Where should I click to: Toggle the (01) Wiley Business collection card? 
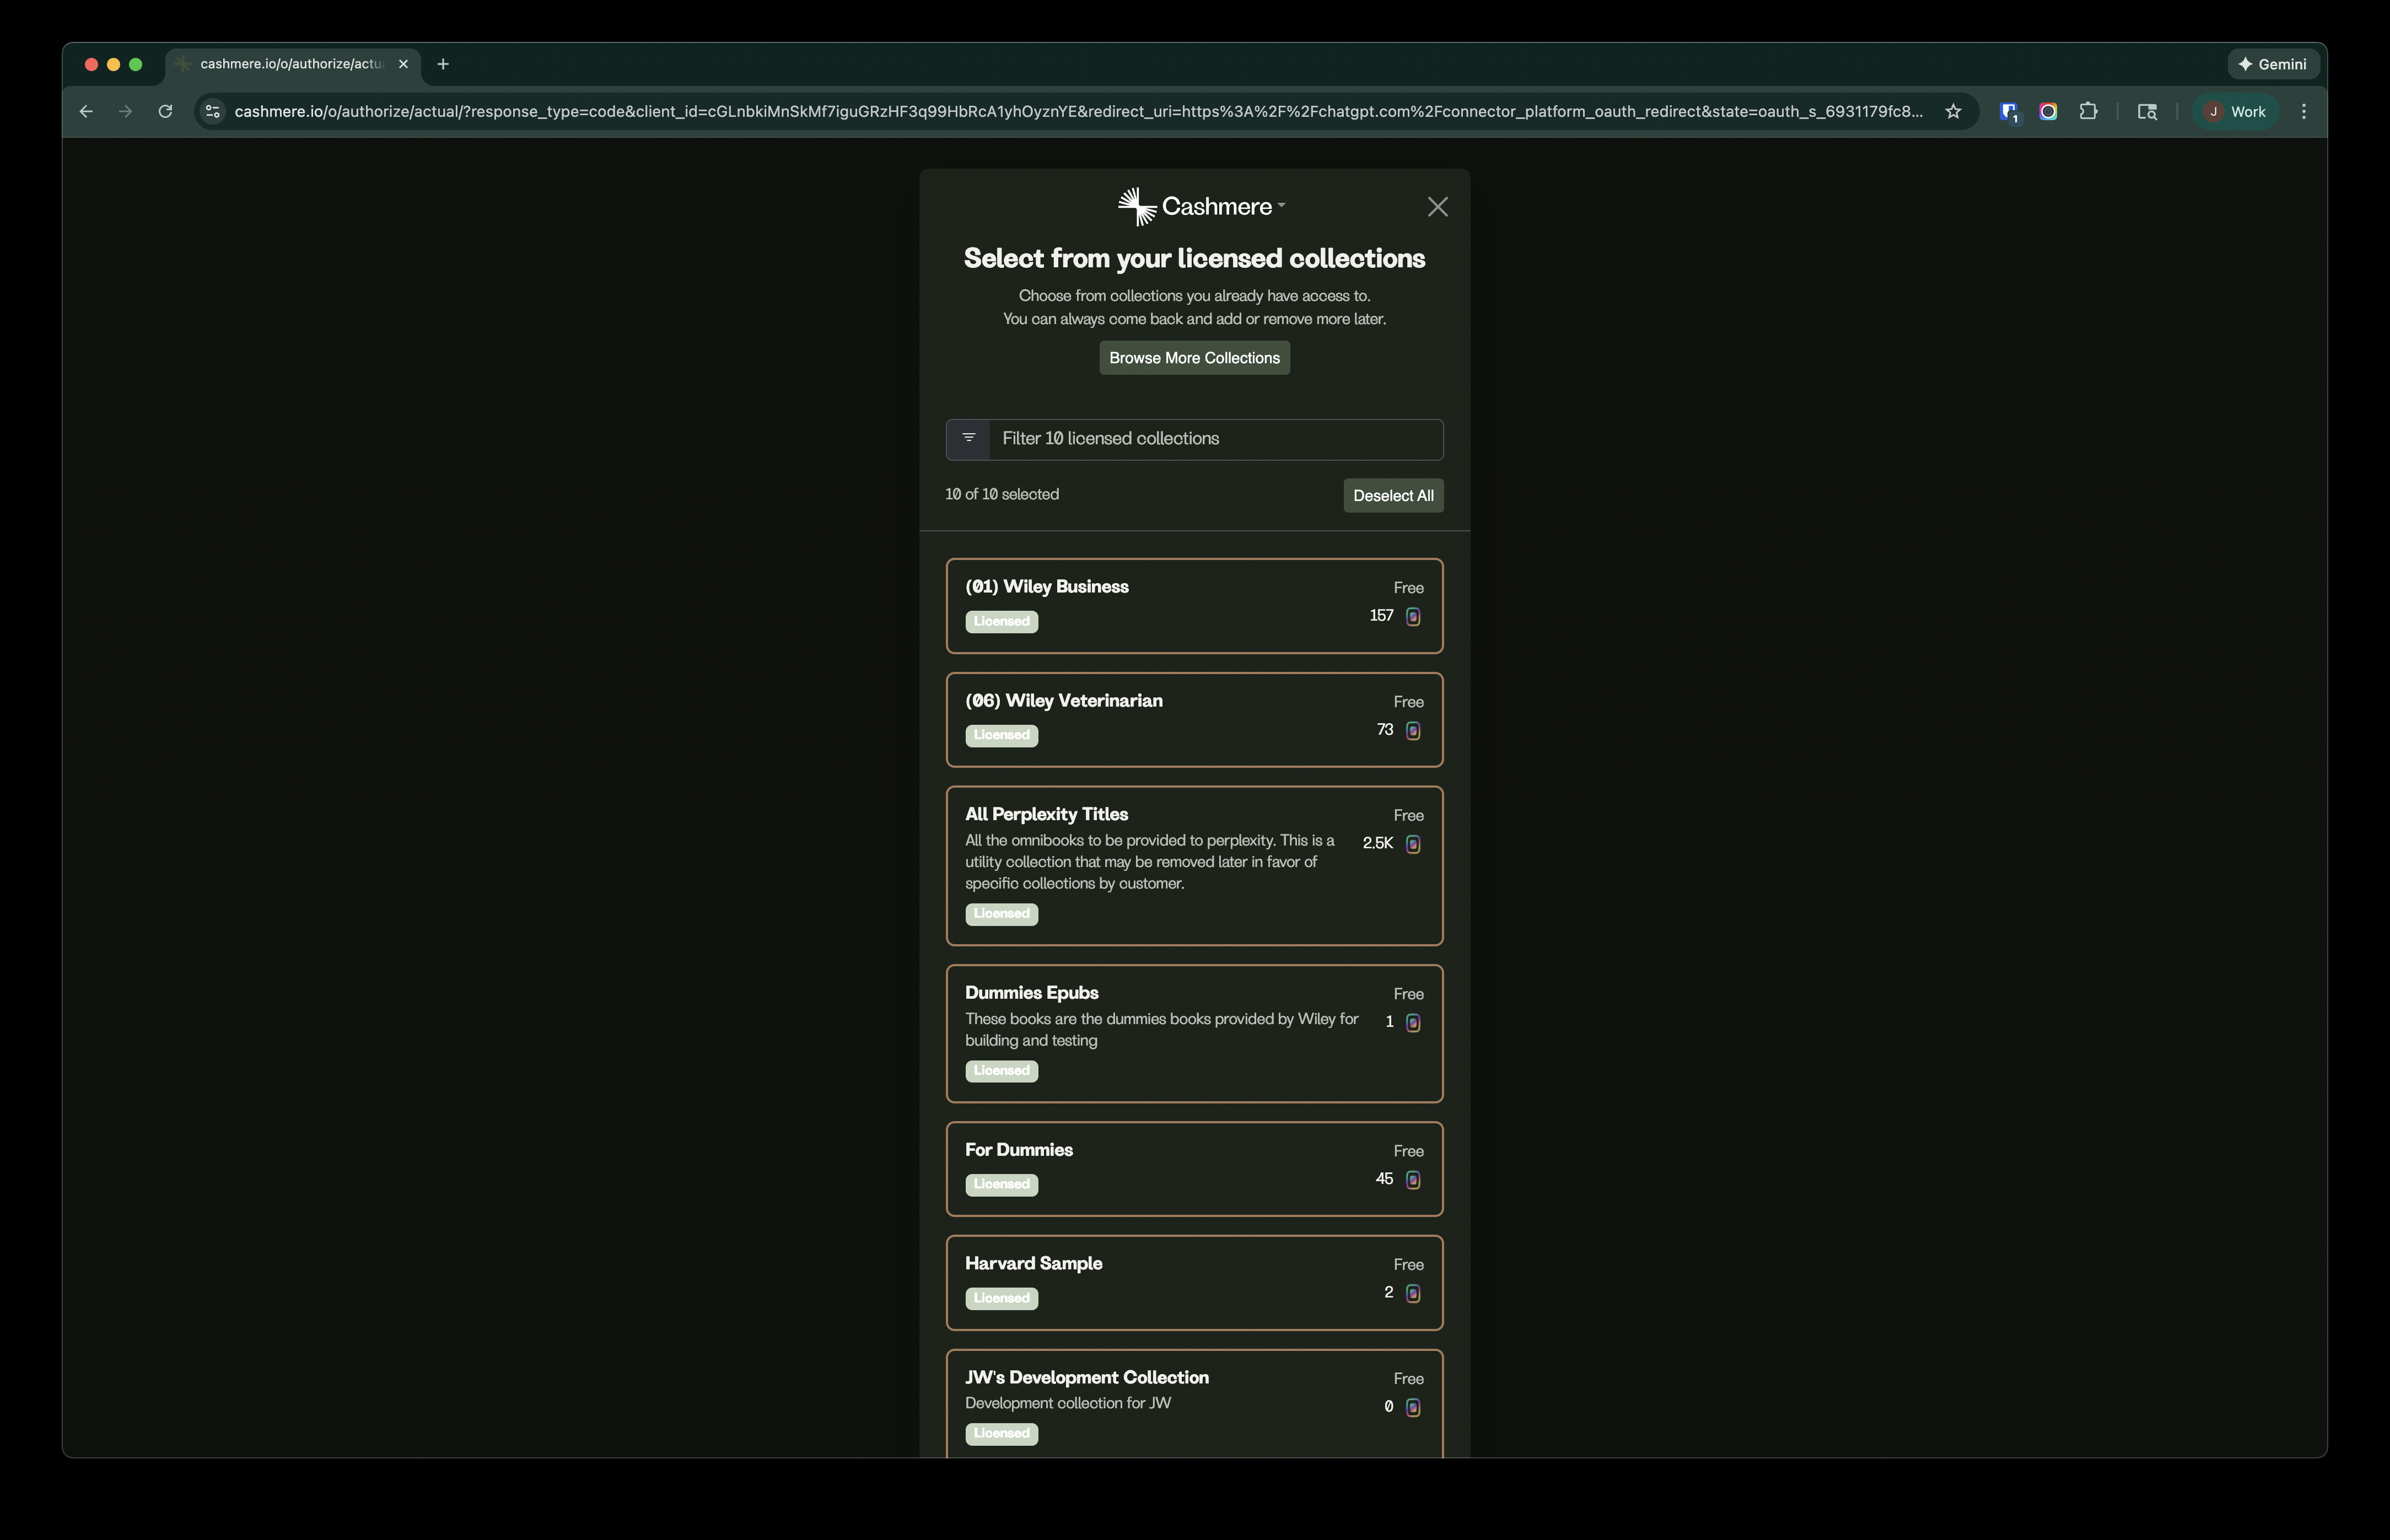tap(1194, 606)
